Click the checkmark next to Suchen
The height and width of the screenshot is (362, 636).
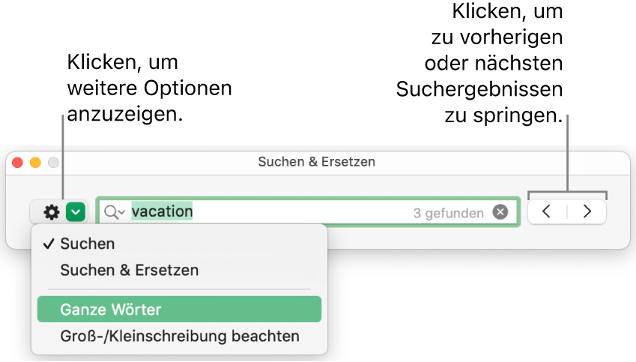49,244
